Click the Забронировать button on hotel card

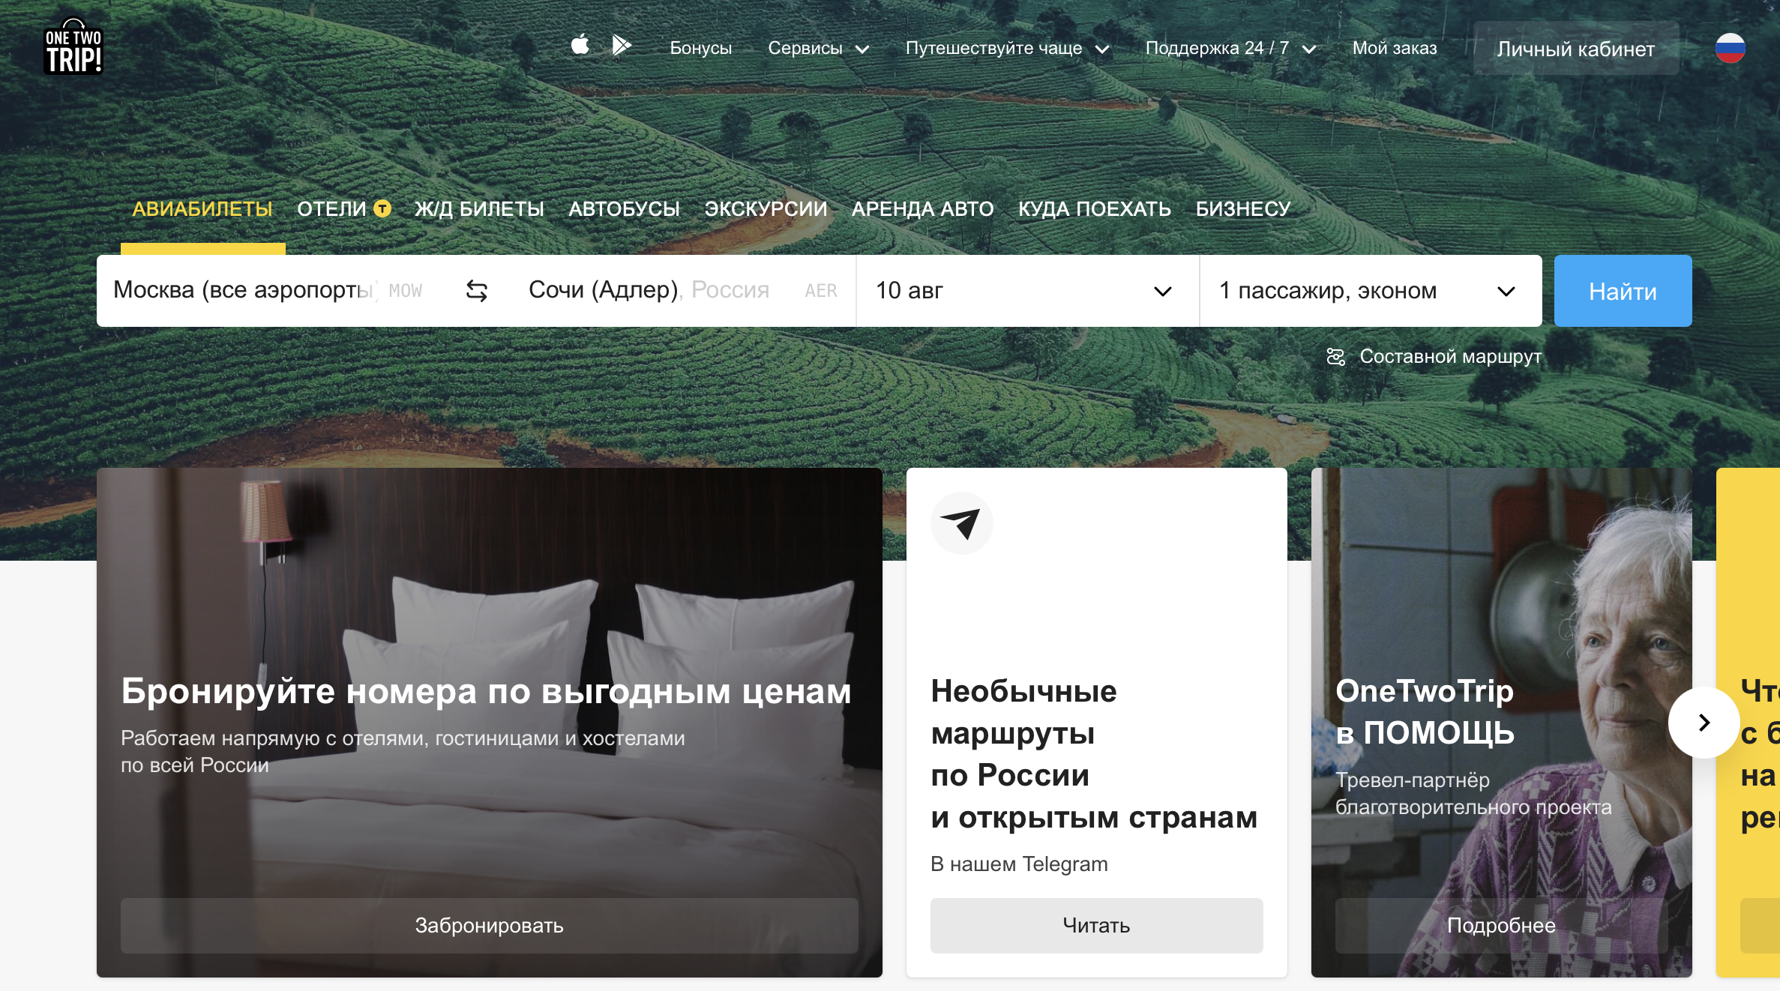(x=489, y=926)
